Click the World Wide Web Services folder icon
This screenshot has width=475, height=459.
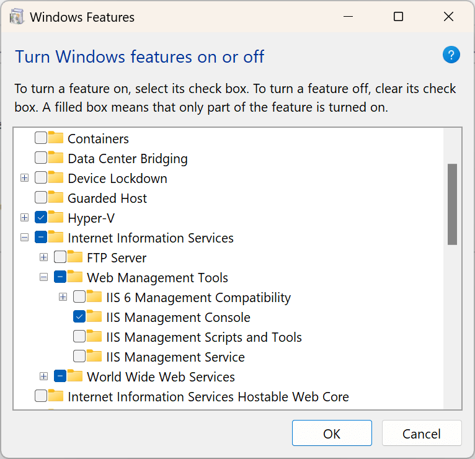click(75, 376)
